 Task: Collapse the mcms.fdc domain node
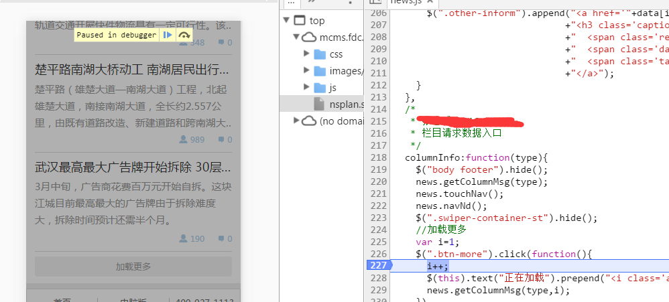[296, 37]
